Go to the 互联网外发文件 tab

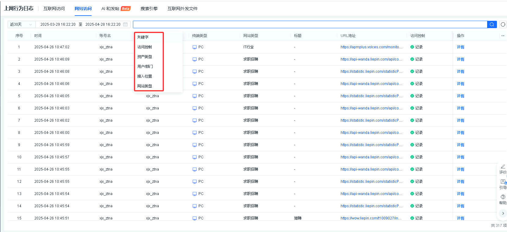click(x=183, y=9)
